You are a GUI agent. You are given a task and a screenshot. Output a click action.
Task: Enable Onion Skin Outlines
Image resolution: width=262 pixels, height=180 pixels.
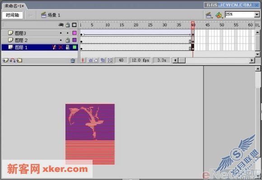click(x=96, y=60)
